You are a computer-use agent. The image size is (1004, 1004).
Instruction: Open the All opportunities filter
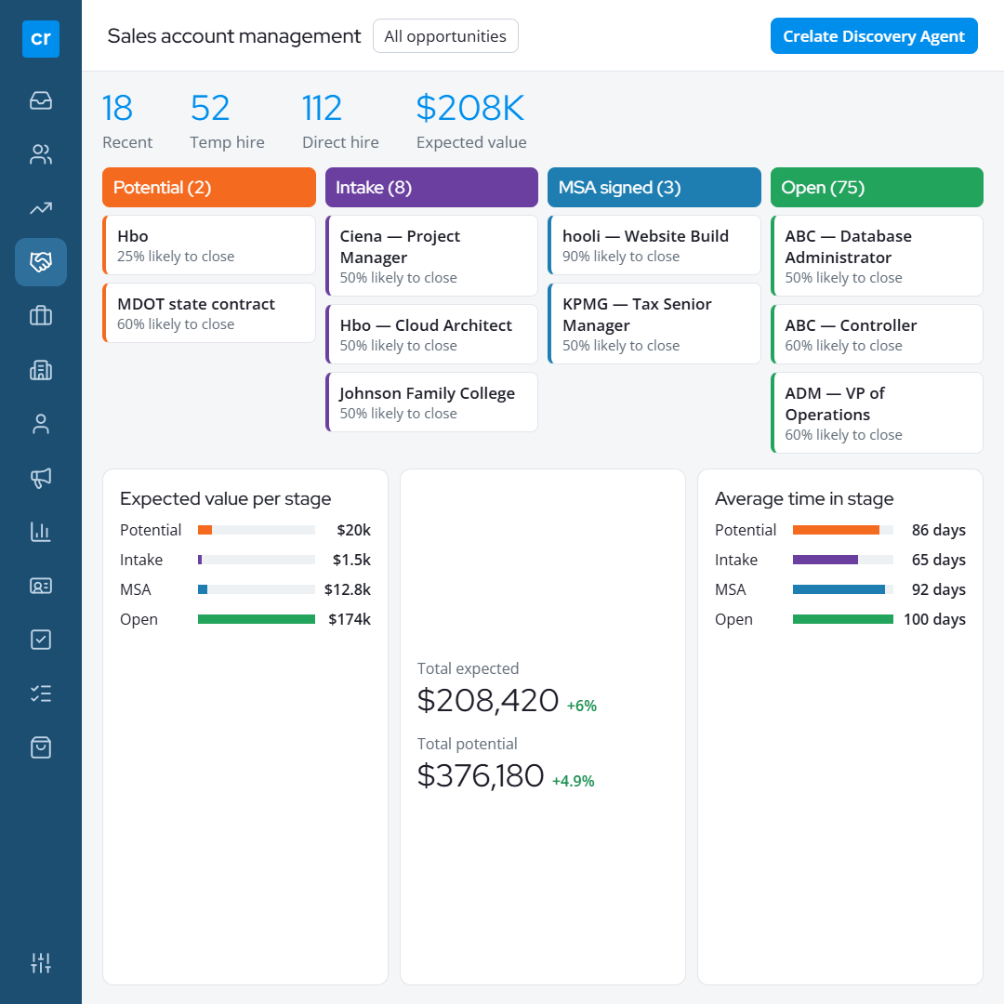[445, 36]
